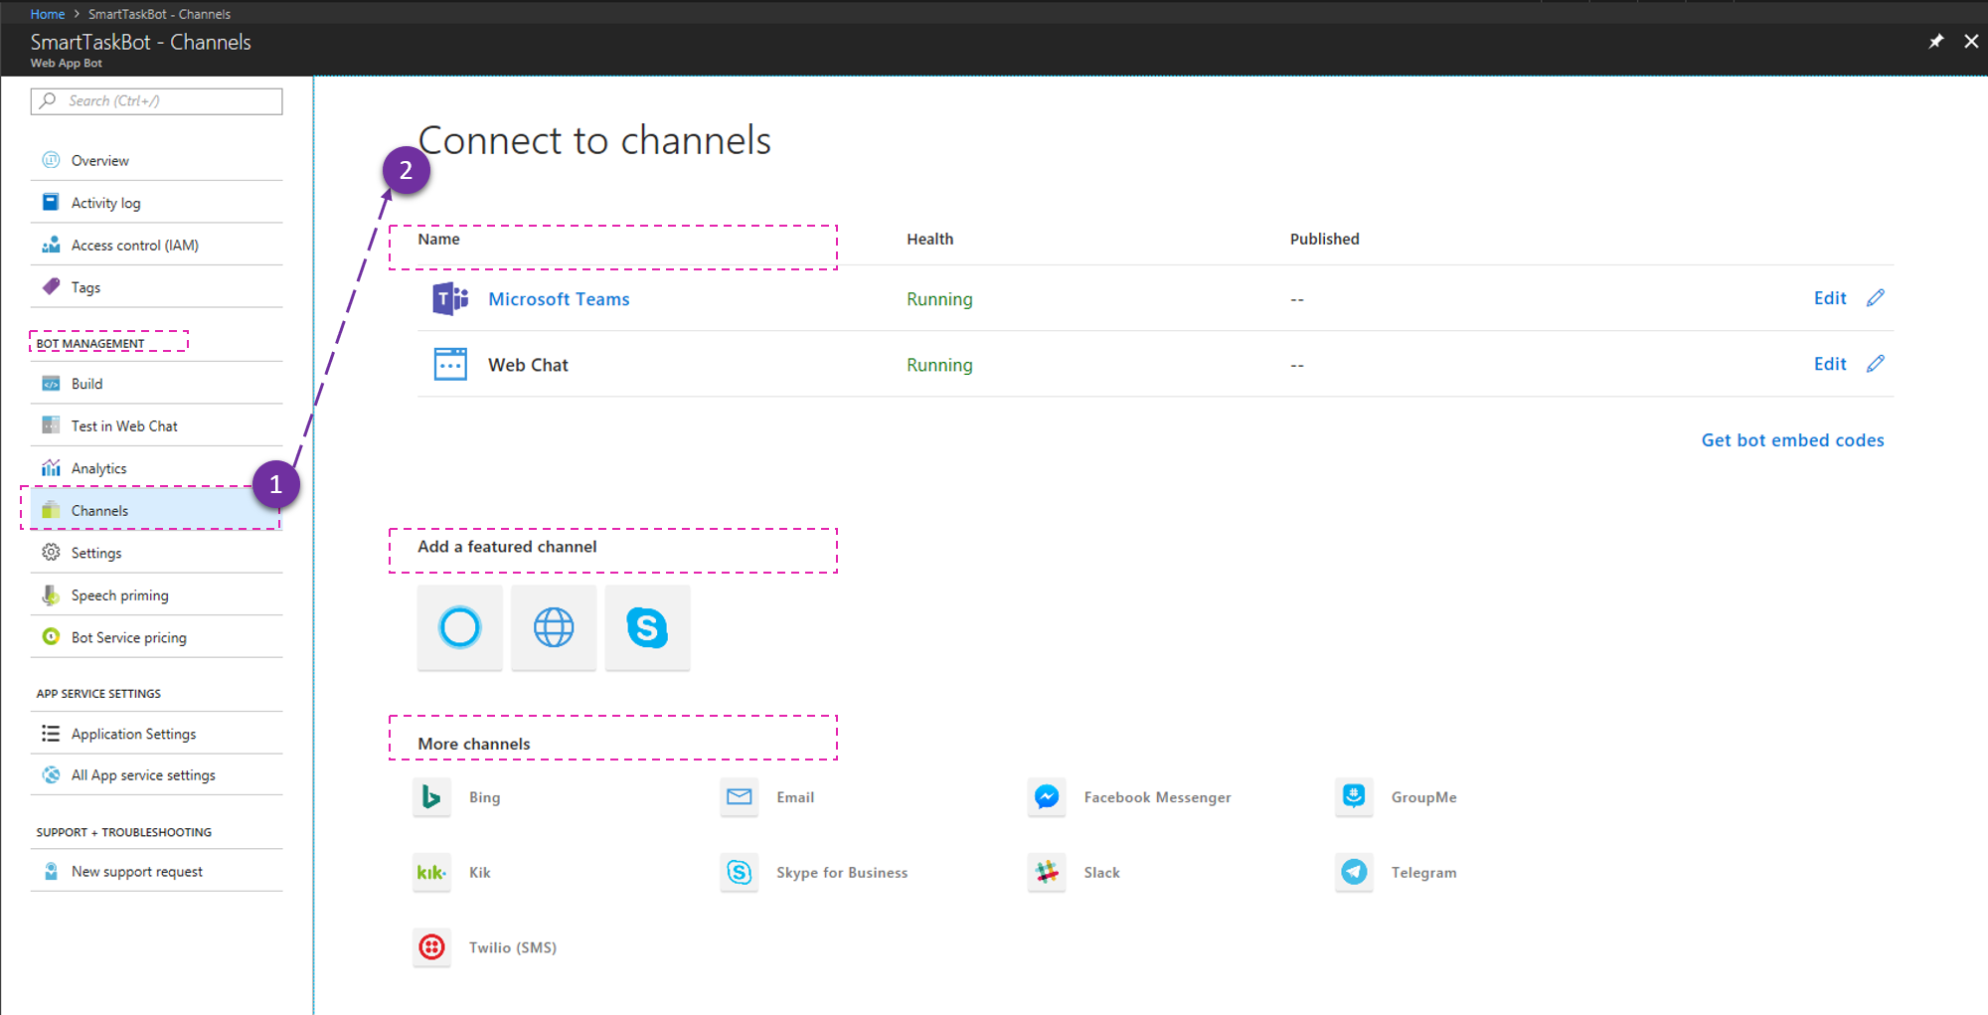The width and height of the screenshot is (1988, 1015).
Task: Open the Email channel icon
Action: pos(739,796)
